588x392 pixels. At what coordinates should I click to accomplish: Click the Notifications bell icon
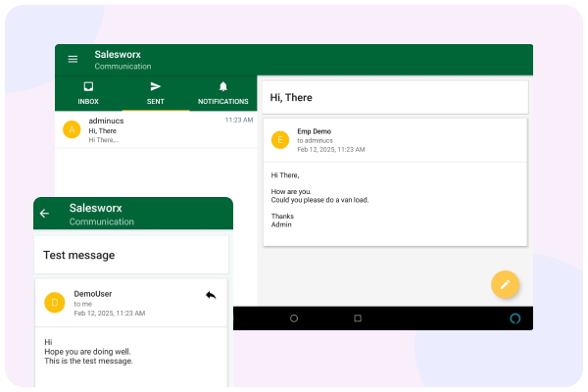(222, 87)
